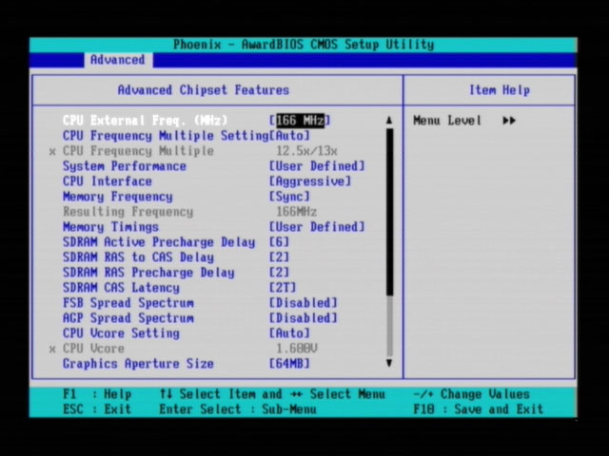Click the Advanced Chipset Features heading

(x=204, y=90)
